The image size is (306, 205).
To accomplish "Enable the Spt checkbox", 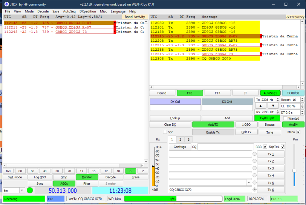I will click(165, 132).
